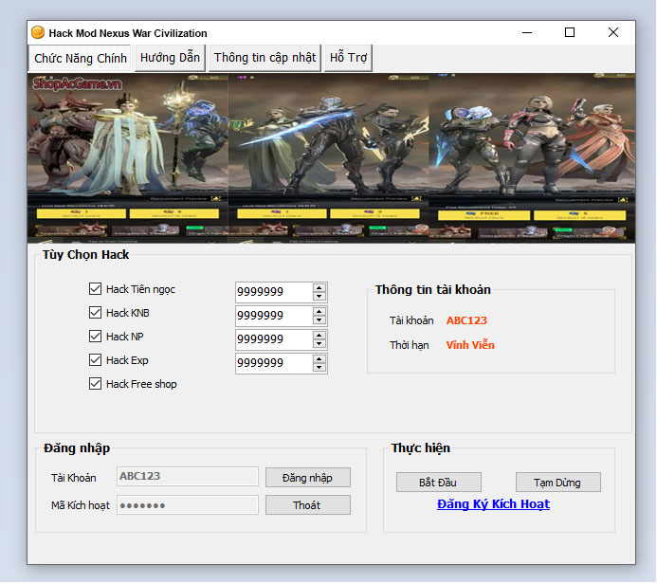The width and height of the screenshot is (657, 584).
Task: Click the ABC123 account name text
Action: coord(466,320)
